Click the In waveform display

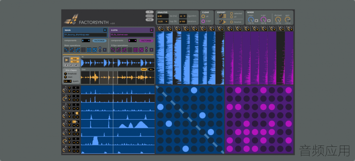[x=118, y=63]
